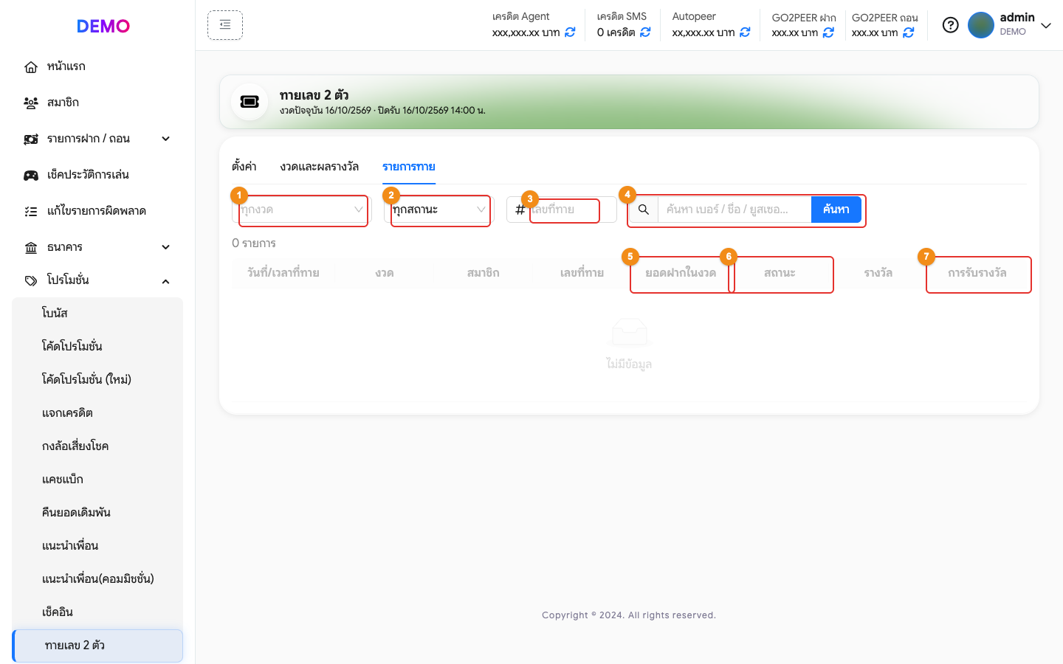The height and width of the screenshot is (664, 1063).
Task: Click the ค้นหา search button
Action: coord(836,210)
